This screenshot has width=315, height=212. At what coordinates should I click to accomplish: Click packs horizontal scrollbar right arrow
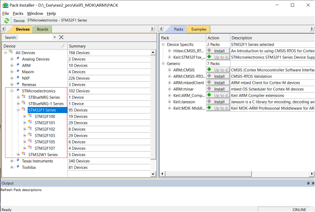pos(312,174)
